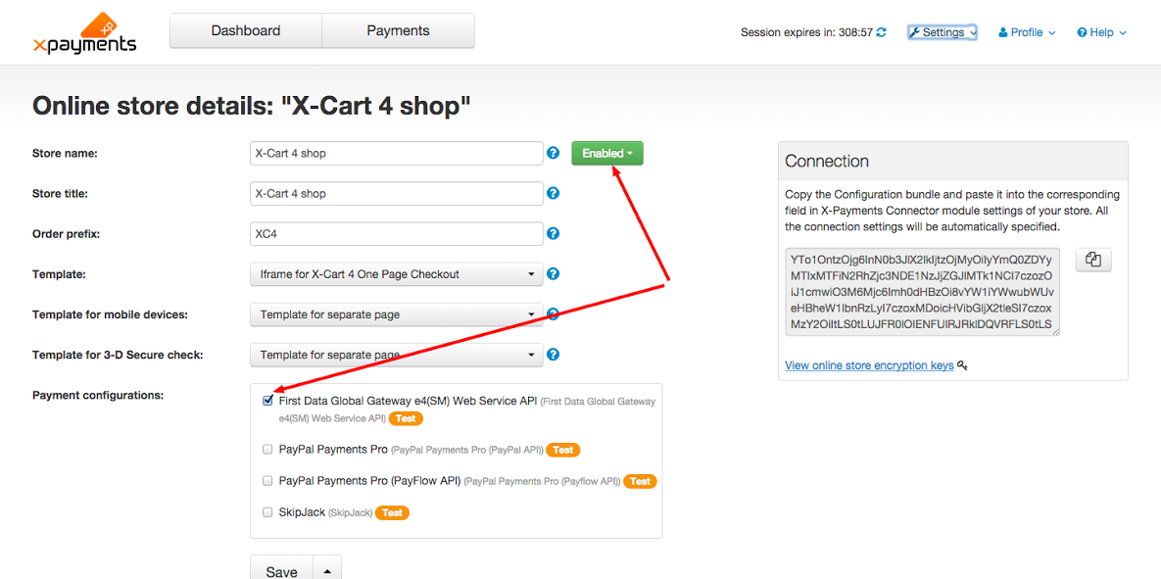The image size is (1161, 579).
Task: Click the Connection panel heading
Action: coord(827,162)
